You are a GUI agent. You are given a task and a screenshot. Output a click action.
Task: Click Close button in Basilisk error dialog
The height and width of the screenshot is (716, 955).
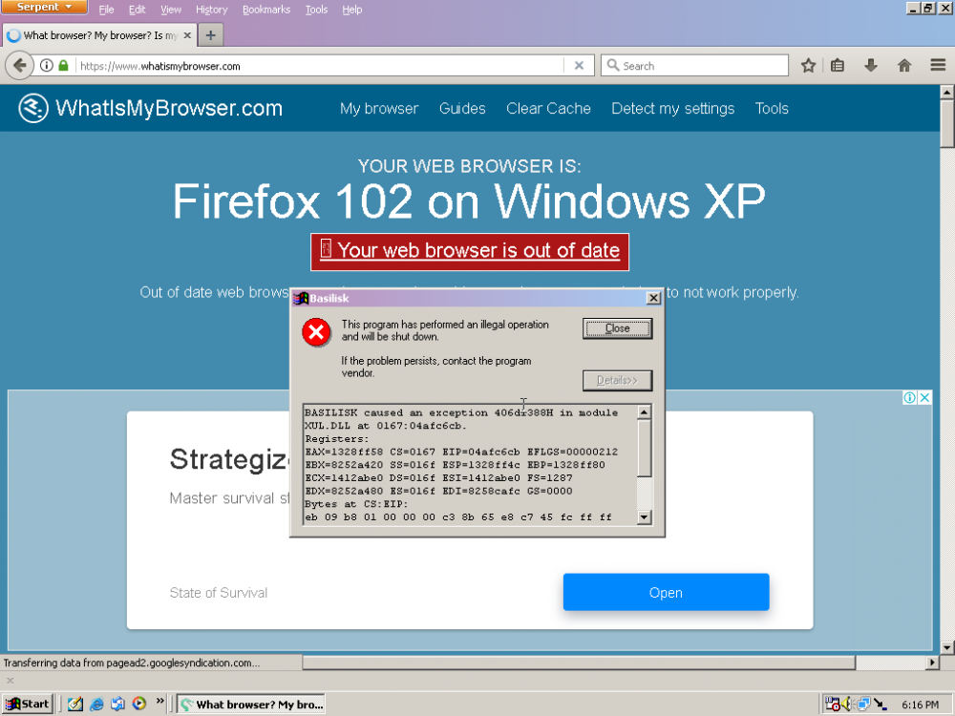tap(617, 328)
